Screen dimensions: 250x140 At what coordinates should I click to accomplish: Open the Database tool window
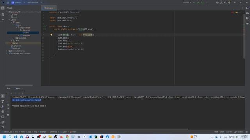click(247, 18)
